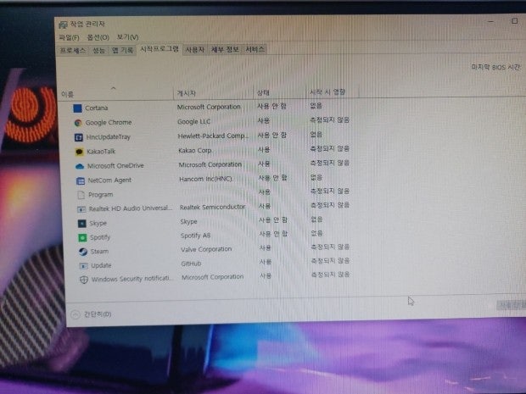
Task: Click the HncUpdateTray icon
Action: click(x=79, y=137)
